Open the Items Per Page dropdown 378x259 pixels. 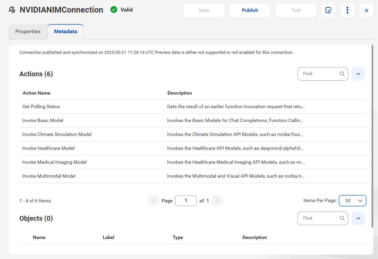[353, 201]
